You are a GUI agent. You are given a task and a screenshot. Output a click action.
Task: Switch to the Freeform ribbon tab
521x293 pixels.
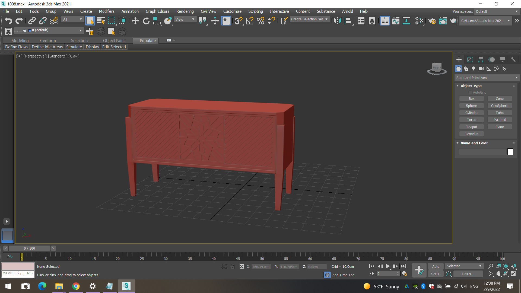point(47,41)
